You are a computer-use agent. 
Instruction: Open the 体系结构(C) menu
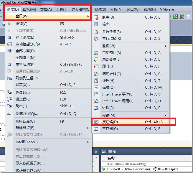tap(81, 9)
